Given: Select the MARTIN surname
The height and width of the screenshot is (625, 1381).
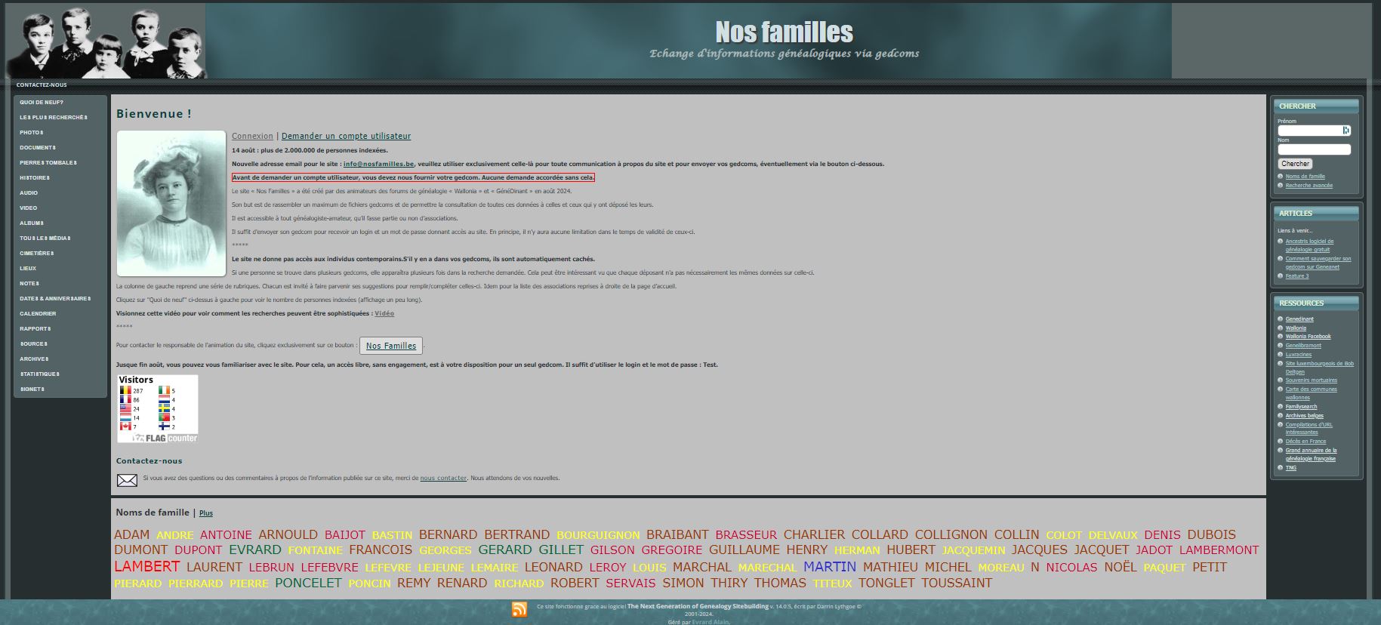Looking at the screenshot, I should 830,566.
